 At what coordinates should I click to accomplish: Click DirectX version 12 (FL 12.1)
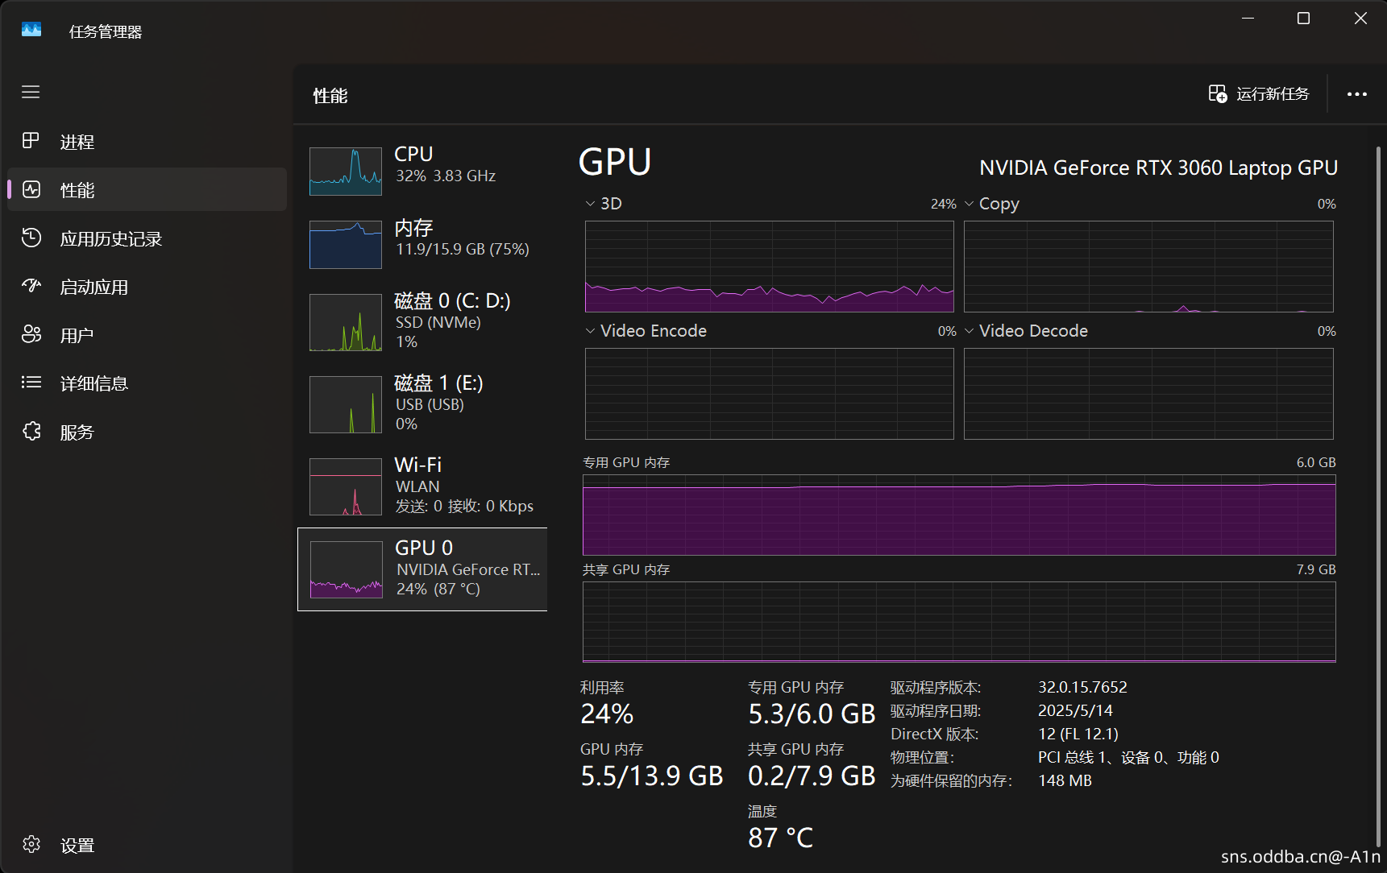click(x=1078, y=734)
